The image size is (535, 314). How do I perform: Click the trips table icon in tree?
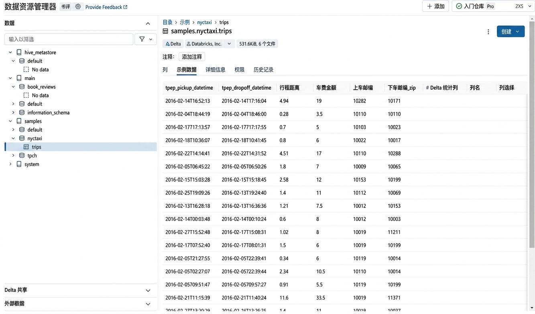coord(26,147)
